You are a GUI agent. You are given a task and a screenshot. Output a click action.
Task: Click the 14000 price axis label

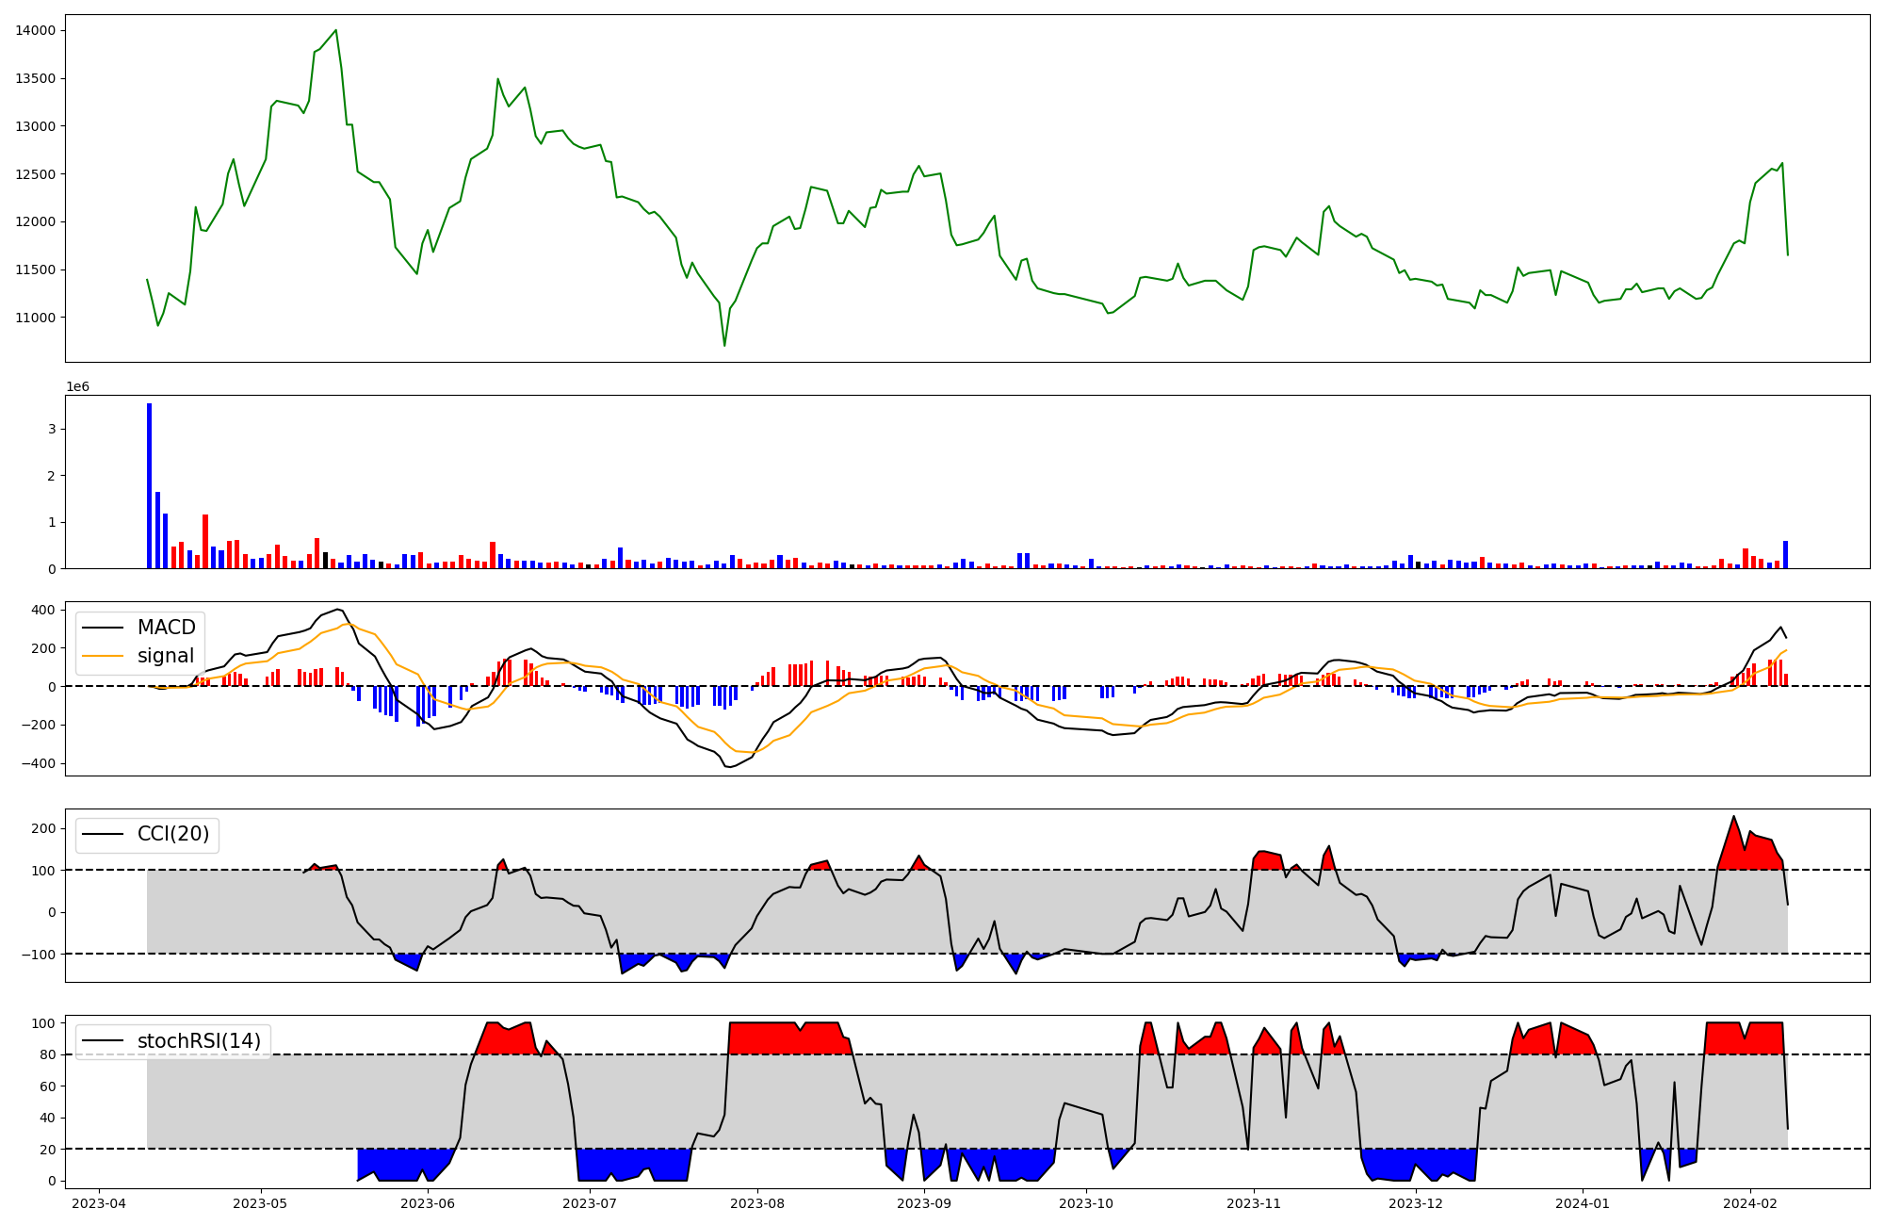click(36, 30)
